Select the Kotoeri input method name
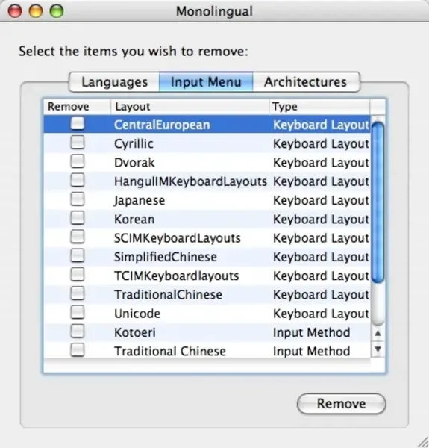Image resolution: width=429 pixels, height=448 pixels. click(135, 332)
